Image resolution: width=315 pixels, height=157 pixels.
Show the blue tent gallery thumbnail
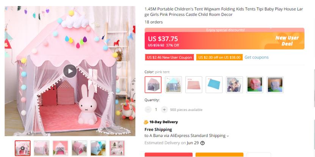point(98,148)
